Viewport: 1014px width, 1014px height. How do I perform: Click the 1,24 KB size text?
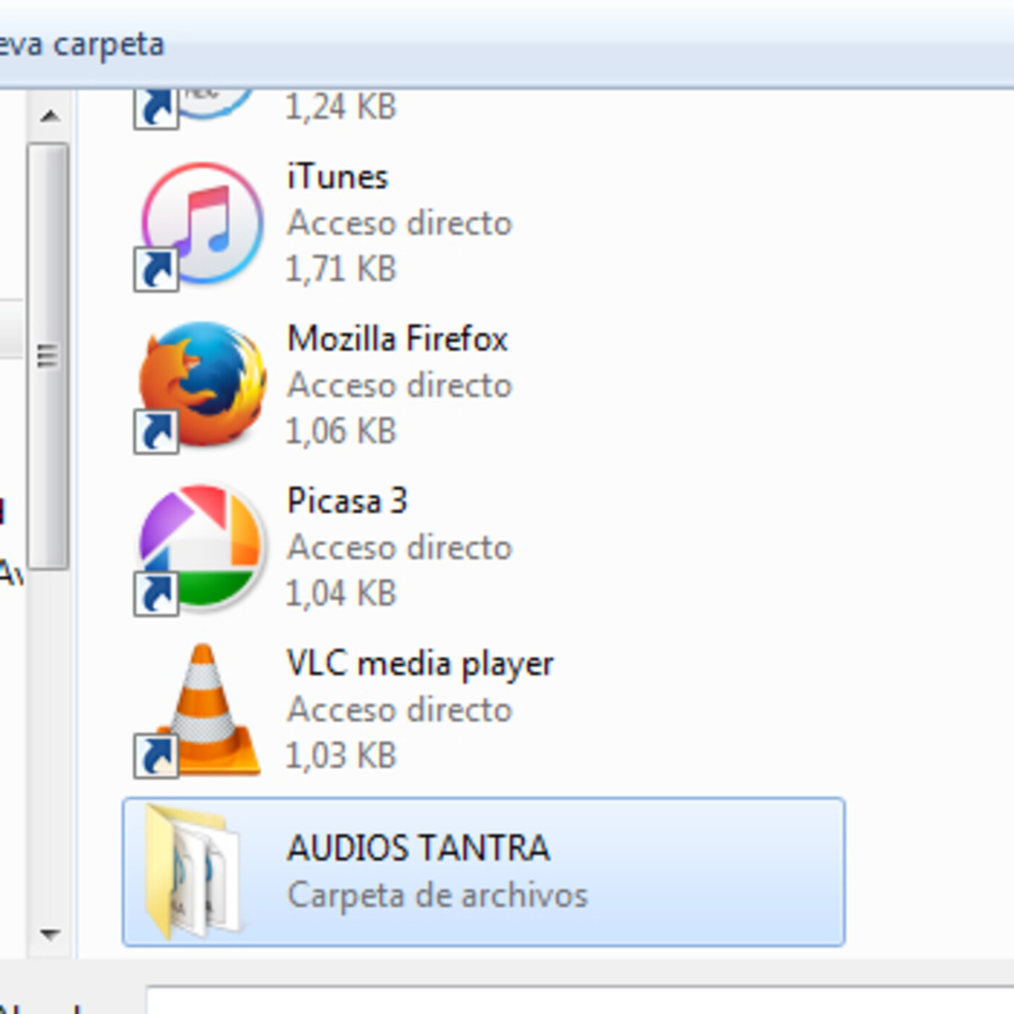tap(341, 107)
